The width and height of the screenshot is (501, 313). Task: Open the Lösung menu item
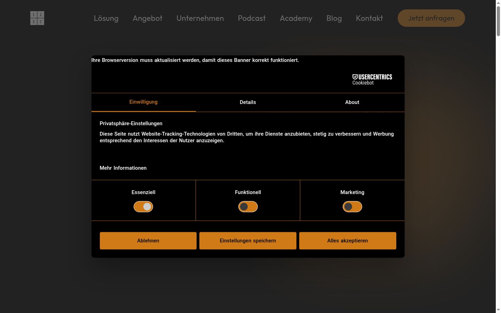(x=106, y=18)
